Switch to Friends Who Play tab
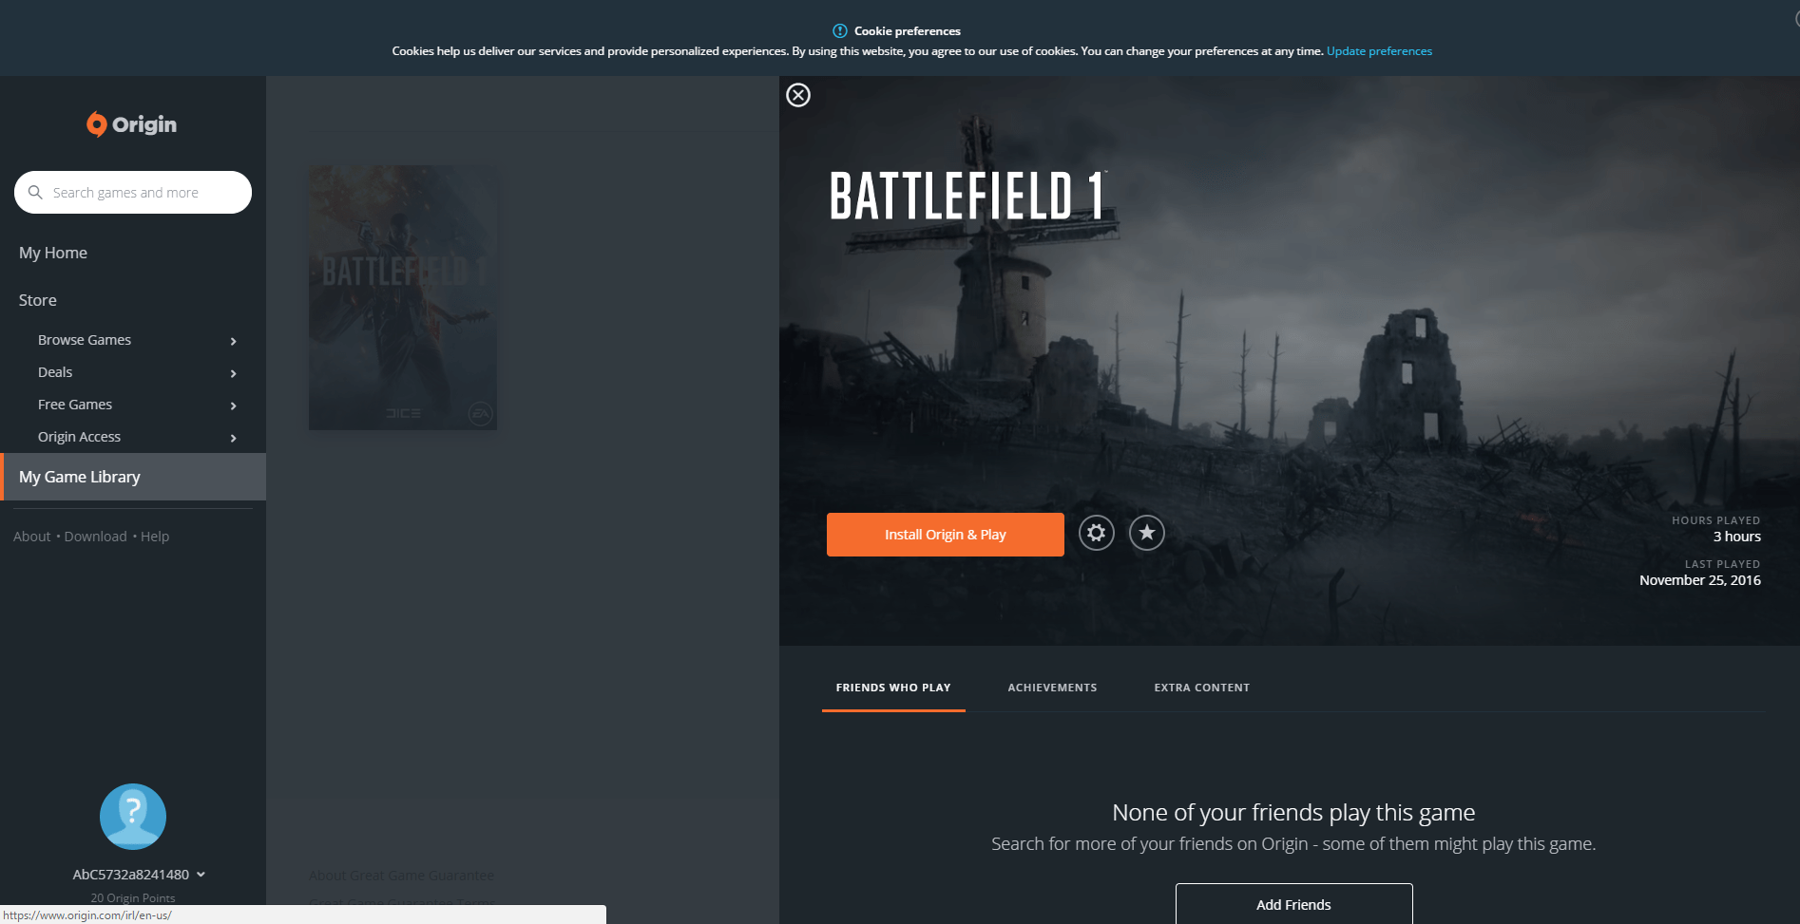The height and width of the screenshot is (924, 1800). 893,688
